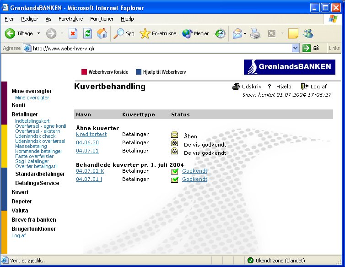Expand Breve fra banken section

pos(34,220)
